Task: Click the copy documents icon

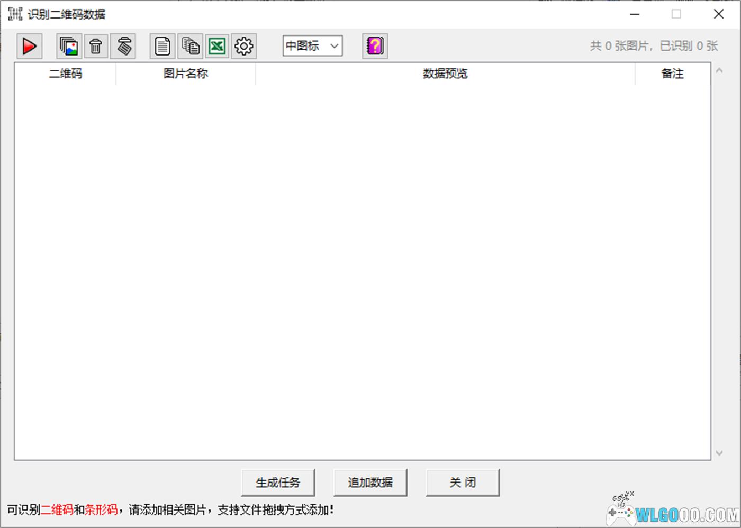Action: [190, 47]
